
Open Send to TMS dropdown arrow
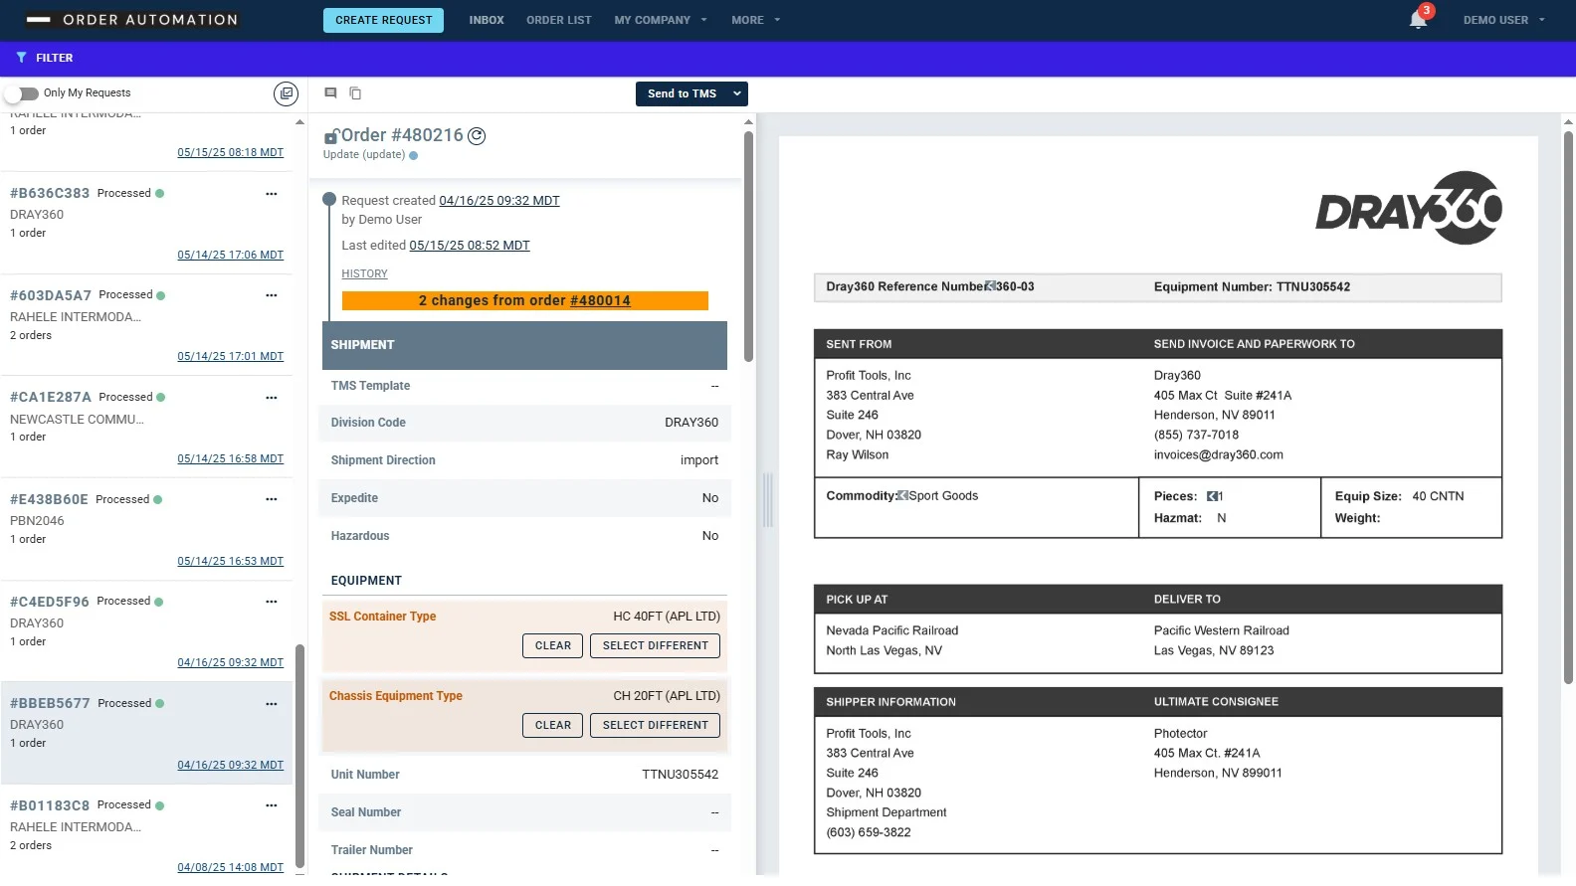737,93
